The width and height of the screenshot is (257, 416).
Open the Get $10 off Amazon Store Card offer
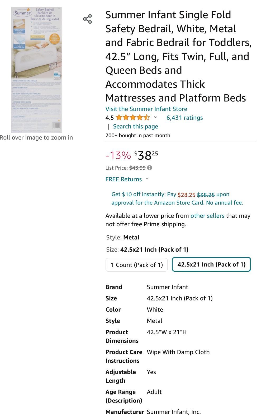(x=177, y=198)
